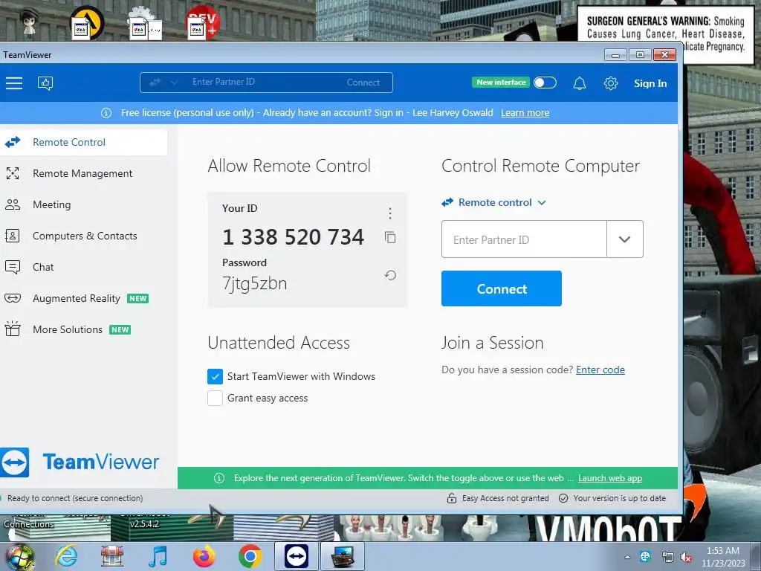Click the main Enter Partner ID field
761x571 pixels.
coord(524,239)
